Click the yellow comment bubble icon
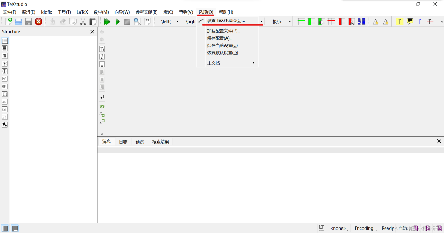 tap(410, 21)
